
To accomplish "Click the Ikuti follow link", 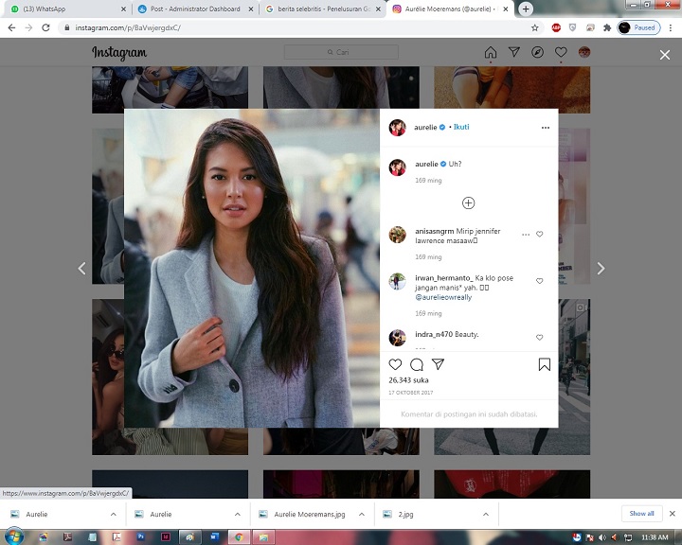I will [461, 127].
